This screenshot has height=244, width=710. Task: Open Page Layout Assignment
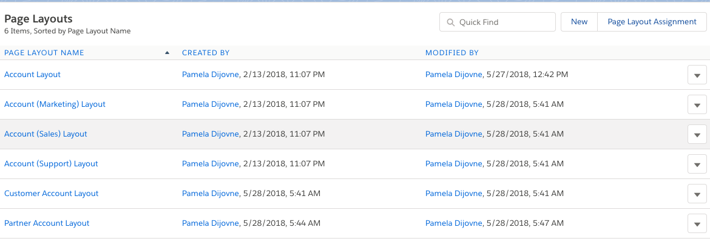pos(652,22)
